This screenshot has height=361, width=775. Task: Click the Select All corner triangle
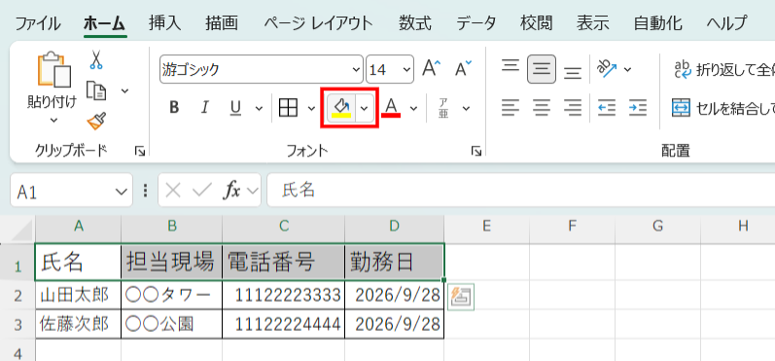20,230
